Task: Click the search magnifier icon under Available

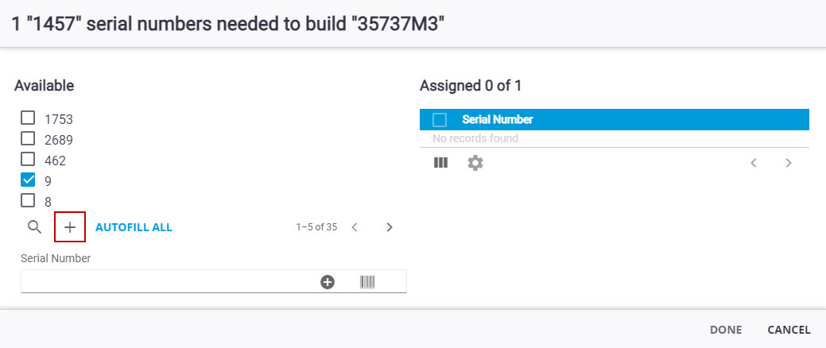Action: [34, 227]
